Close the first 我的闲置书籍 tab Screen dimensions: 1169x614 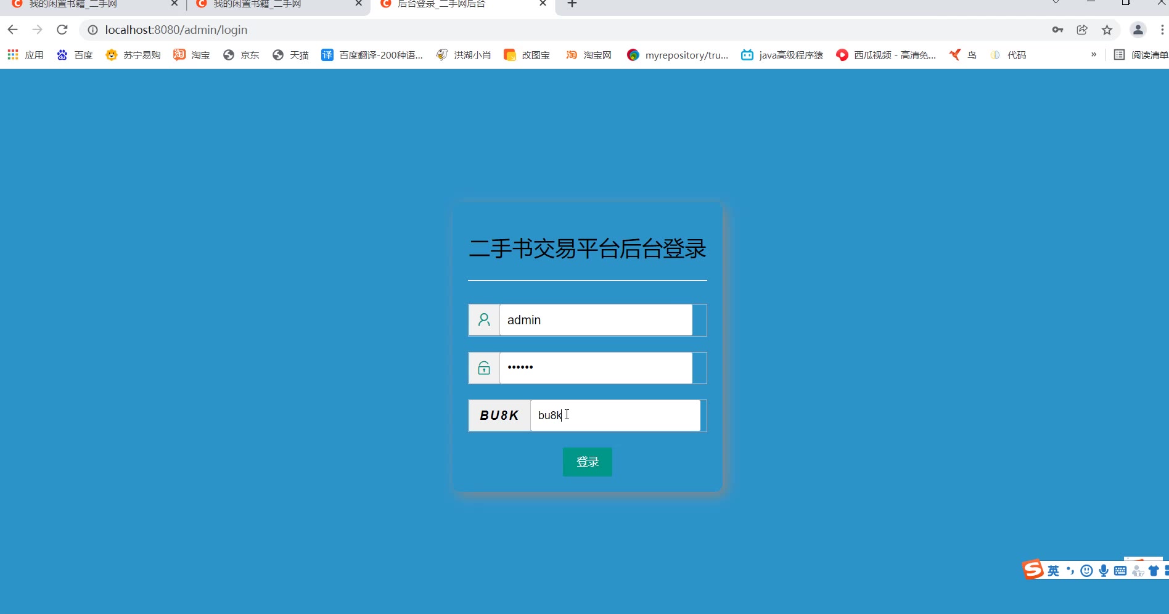[174, 4]
